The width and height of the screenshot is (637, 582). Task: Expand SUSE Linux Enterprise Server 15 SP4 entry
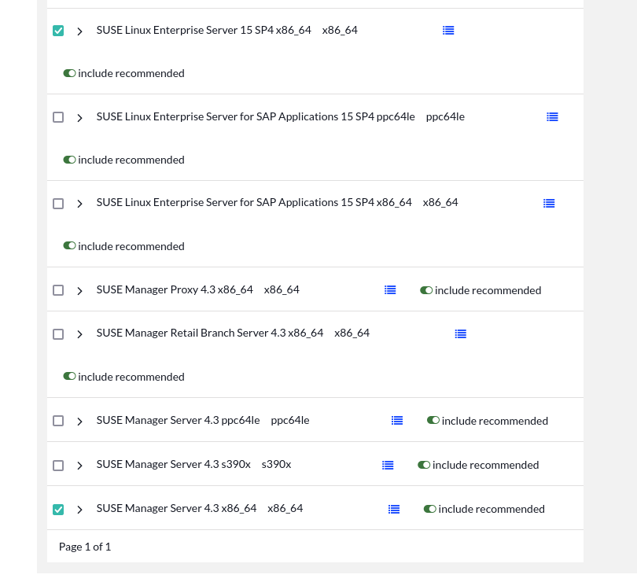point(79,30)
